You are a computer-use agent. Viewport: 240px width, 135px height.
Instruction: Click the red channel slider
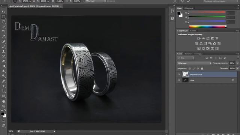click(207, 12)
